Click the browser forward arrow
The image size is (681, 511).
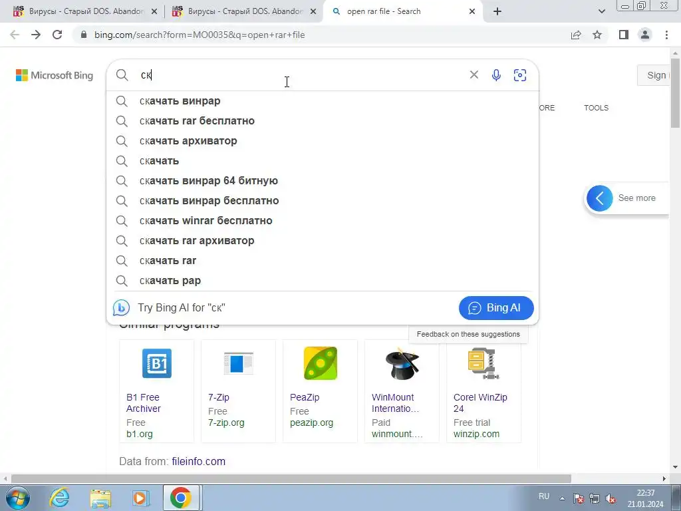point(36,35)
